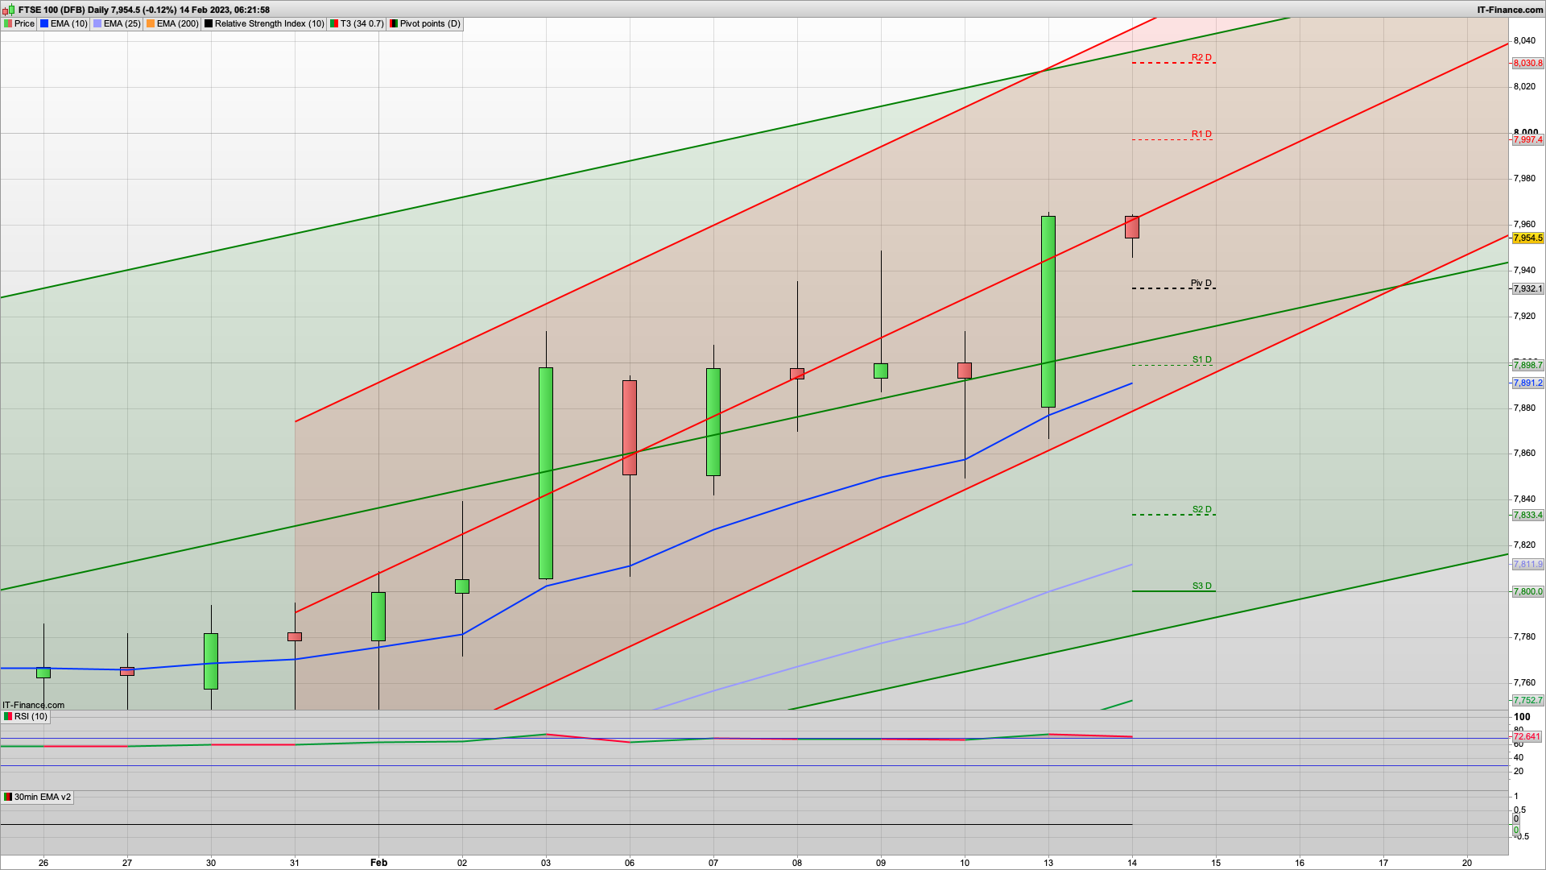The image size is (1546, 870).
Task: Open EMA (25) indicator settings
Action: click(122, 24)
